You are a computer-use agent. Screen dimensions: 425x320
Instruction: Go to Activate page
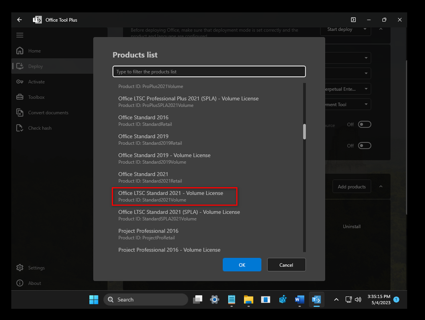[36, 82]
